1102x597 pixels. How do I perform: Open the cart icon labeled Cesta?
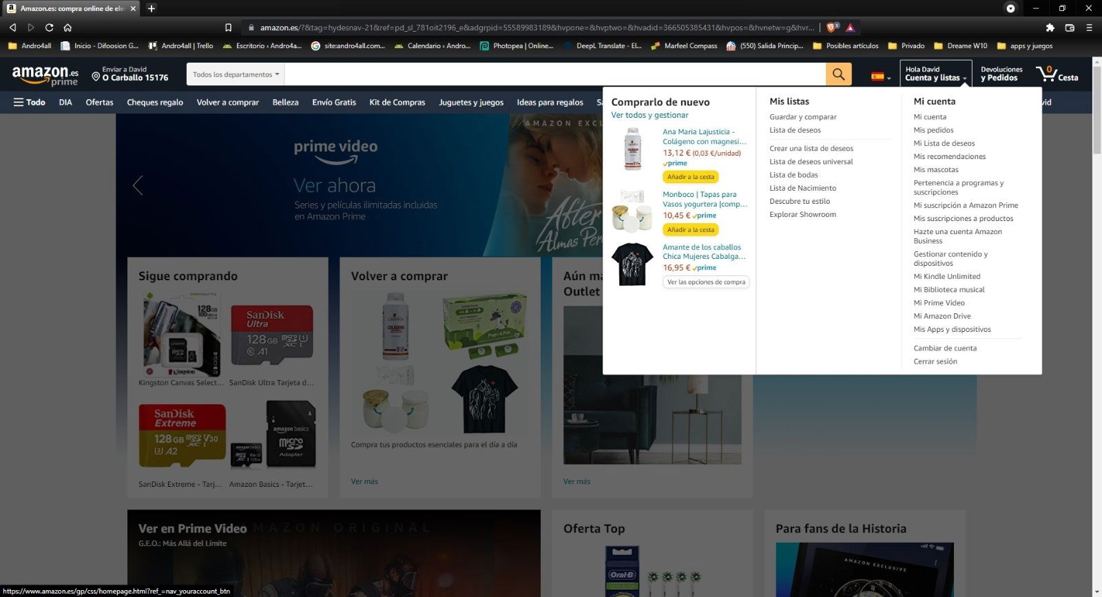1057,74
